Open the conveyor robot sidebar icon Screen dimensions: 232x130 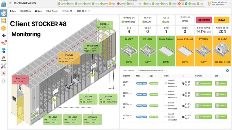pyautogui.click(x=3, y=58)
